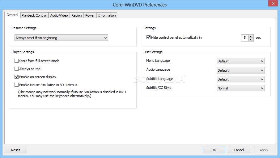
Task: Open the Subtitle Language dropdown
Action: coord(240,79)
